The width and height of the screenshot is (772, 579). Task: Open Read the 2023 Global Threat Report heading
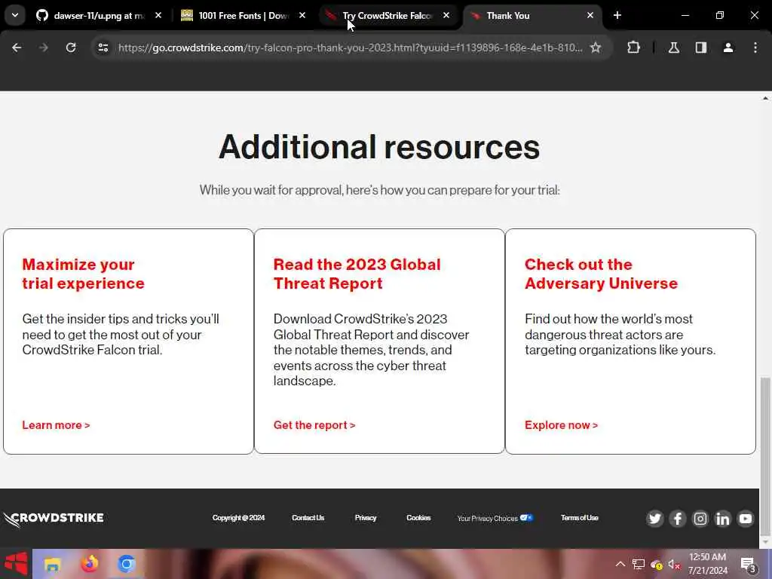click(x=357, y=274)
